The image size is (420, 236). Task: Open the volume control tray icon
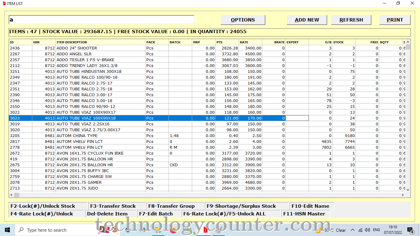pyautogui.click(x=367, y=230)
